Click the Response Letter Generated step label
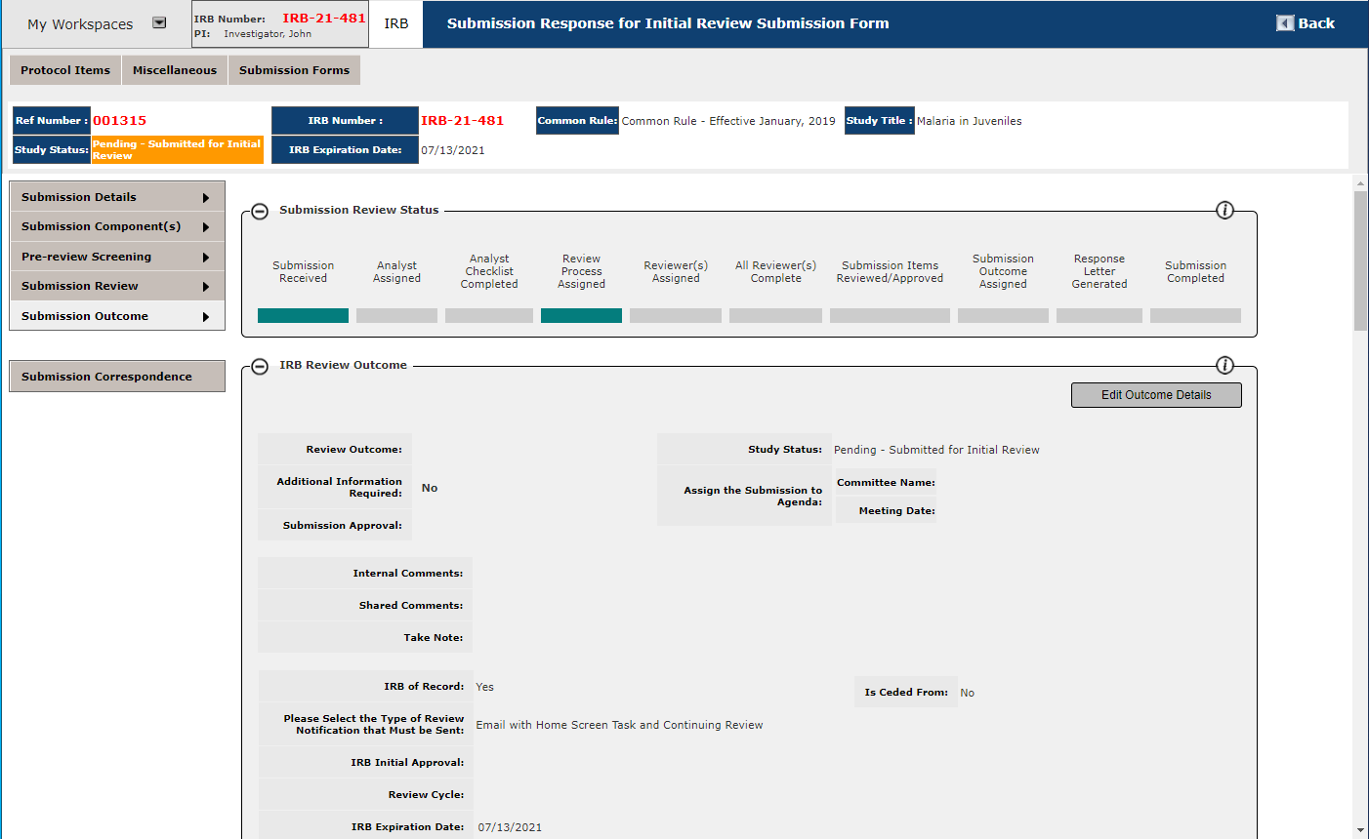The height and width of the screenshot is (839, 1369). [x=1099, y=271]
